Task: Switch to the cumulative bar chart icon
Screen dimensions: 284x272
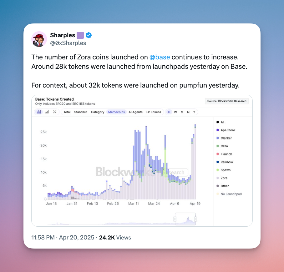Action: click(47, 112)
